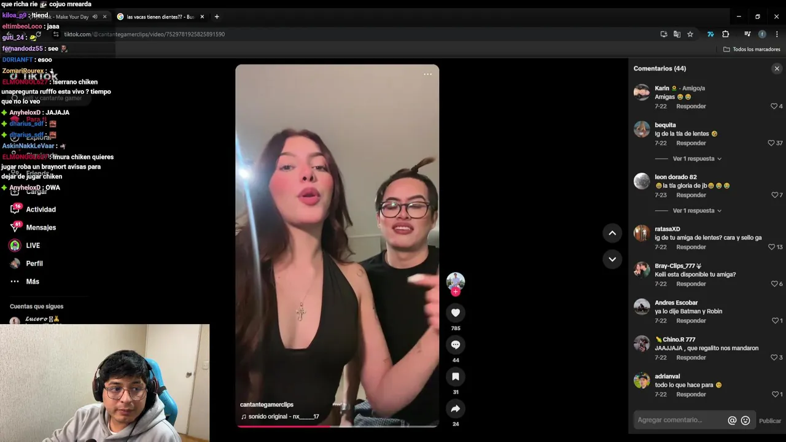Like leon dorado 82's comment
Viewport: 786px width, 442px height.
tap(774, 195)
